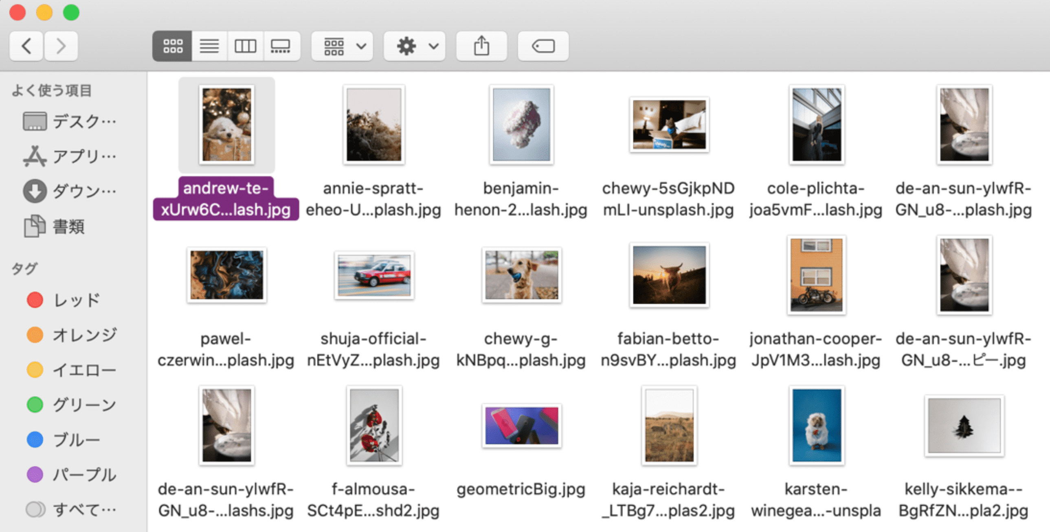Viewport: 1050px width, 532px height.
Task: Select geometricBig.jpg thumbnail
Action: [x=521, y=426]
